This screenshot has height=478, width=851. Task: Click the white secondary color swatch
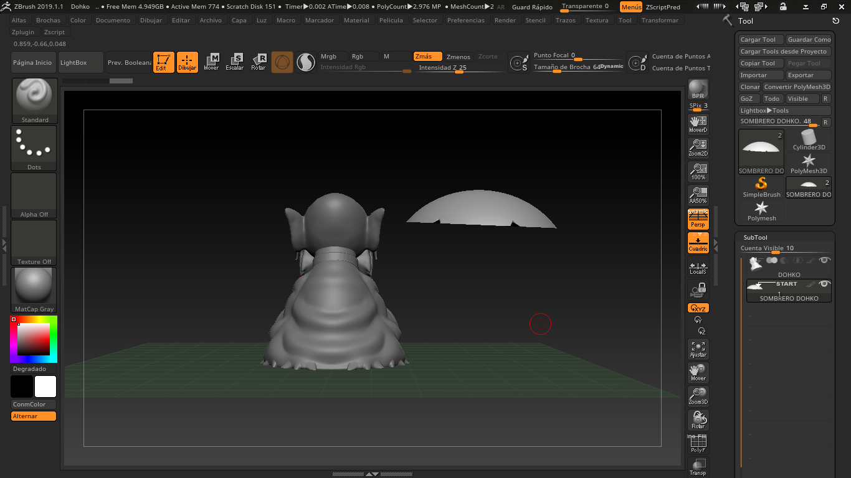[45, 387]
